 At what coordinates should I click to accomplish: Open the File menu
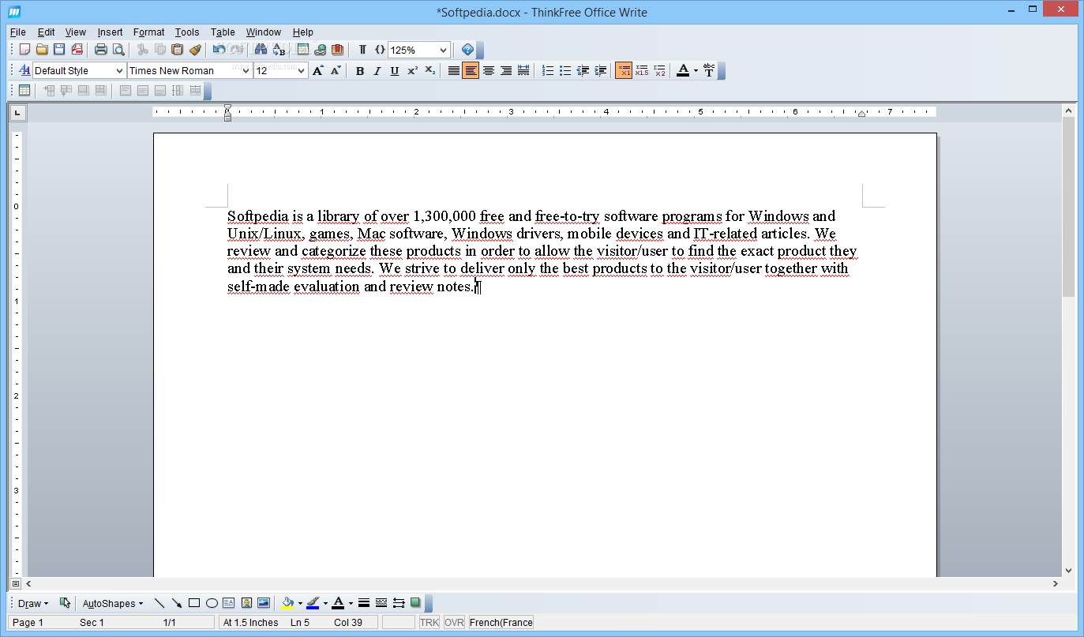(17, 32)
